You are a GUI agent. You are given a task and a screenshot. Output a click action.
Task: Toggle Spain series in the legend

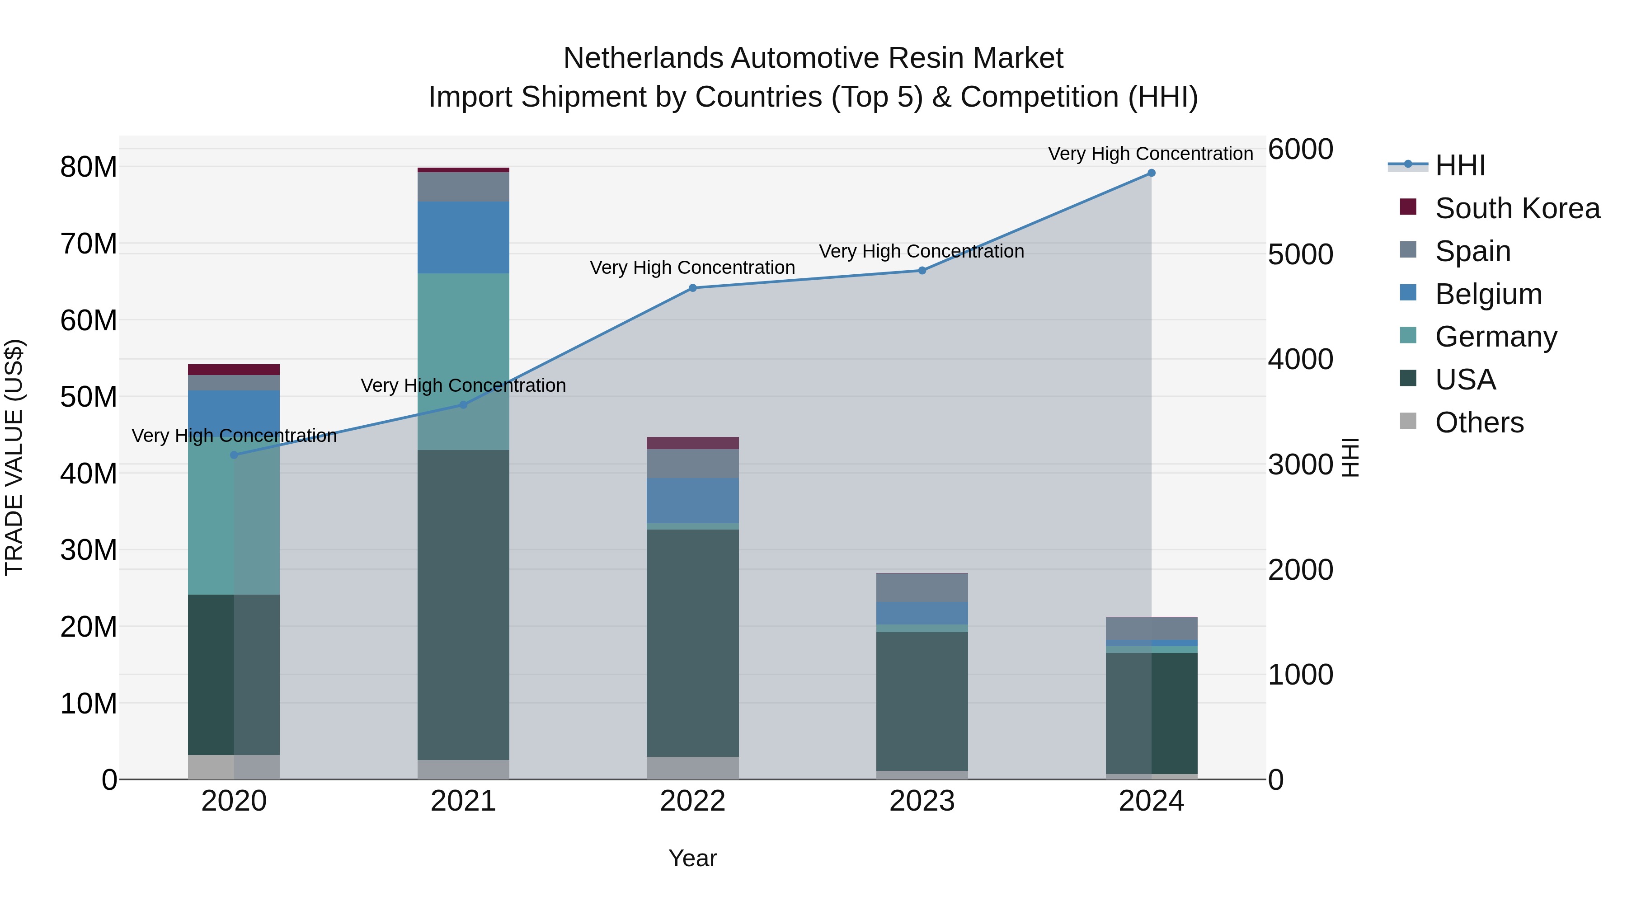pos(1455,251)
